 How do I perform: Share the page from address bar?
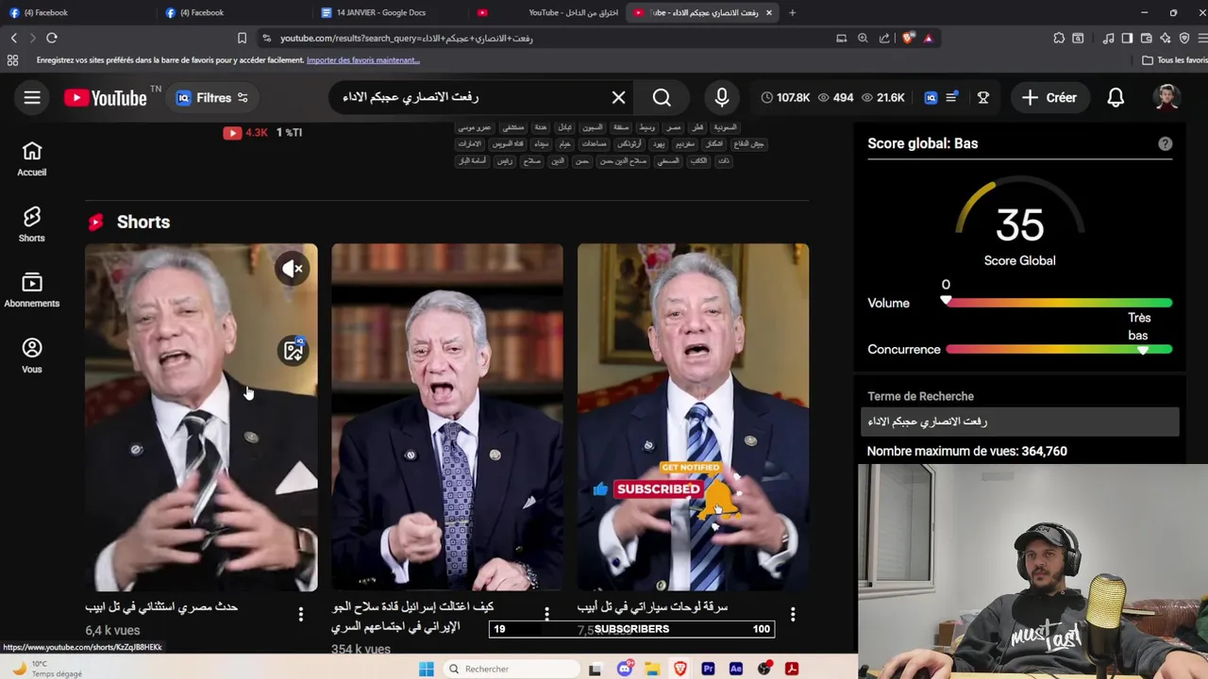click(884, 38)
